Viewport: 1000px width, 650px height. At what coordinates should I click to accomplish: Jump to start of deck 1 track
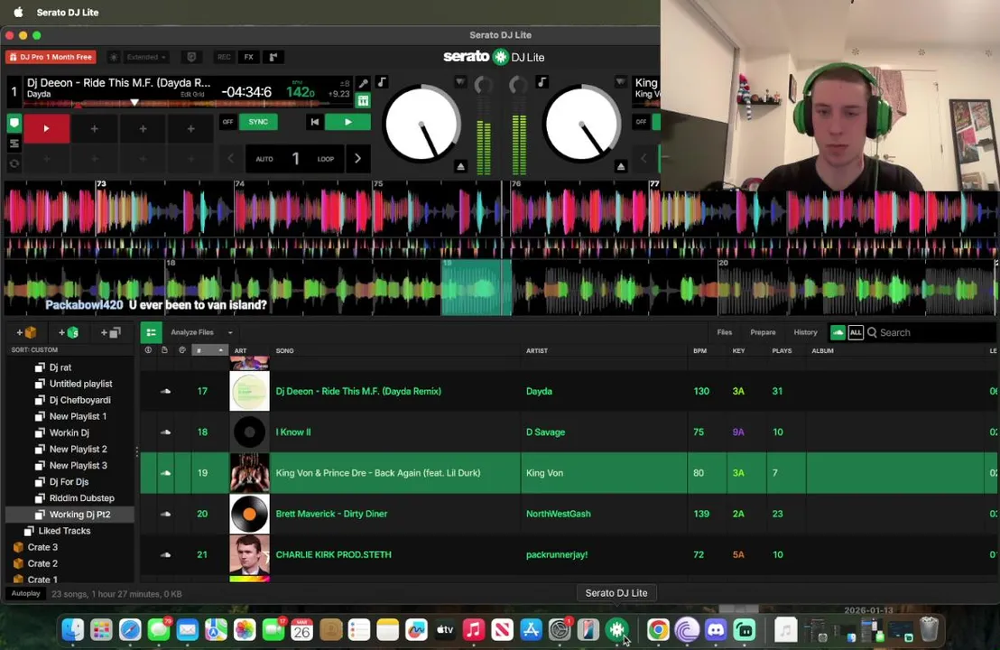pos(314,122)
